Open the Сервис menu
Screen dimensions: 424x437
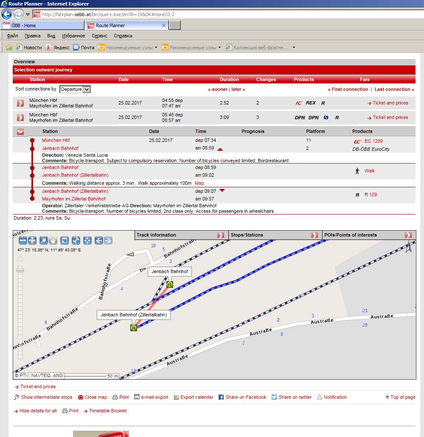tap(99, 36)
